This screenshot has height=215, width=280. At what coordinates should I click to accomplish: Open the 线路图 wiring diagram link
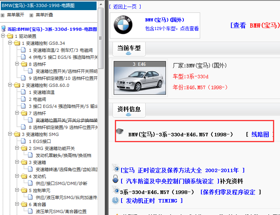tap(260, 134)
